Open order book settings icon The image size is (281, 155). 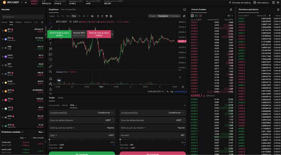pos(231,9)
